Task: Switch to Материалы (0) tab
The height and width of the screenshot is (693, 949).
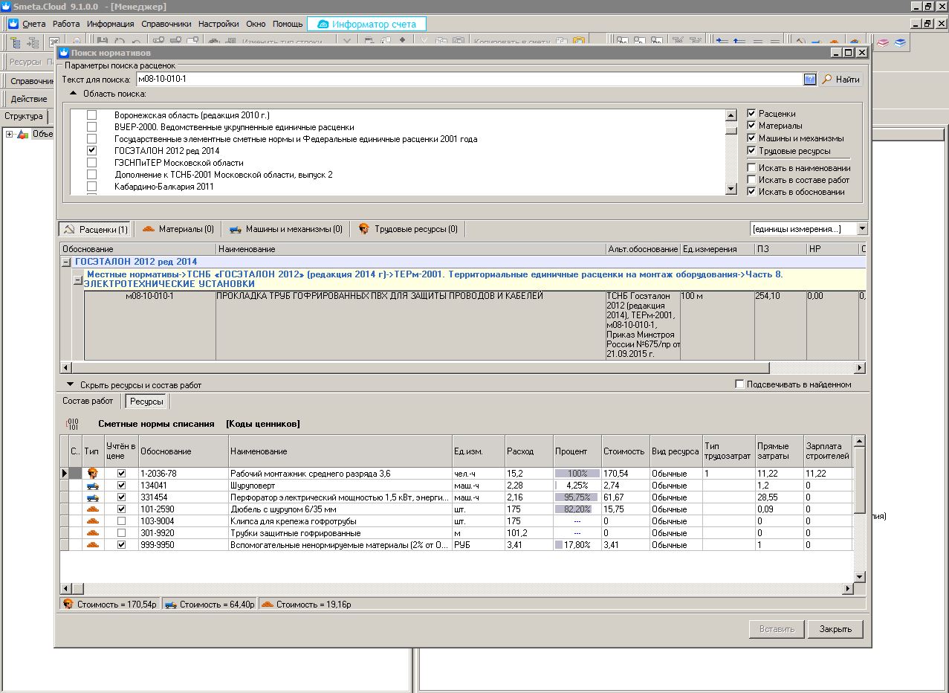Action: coord(178,229)
